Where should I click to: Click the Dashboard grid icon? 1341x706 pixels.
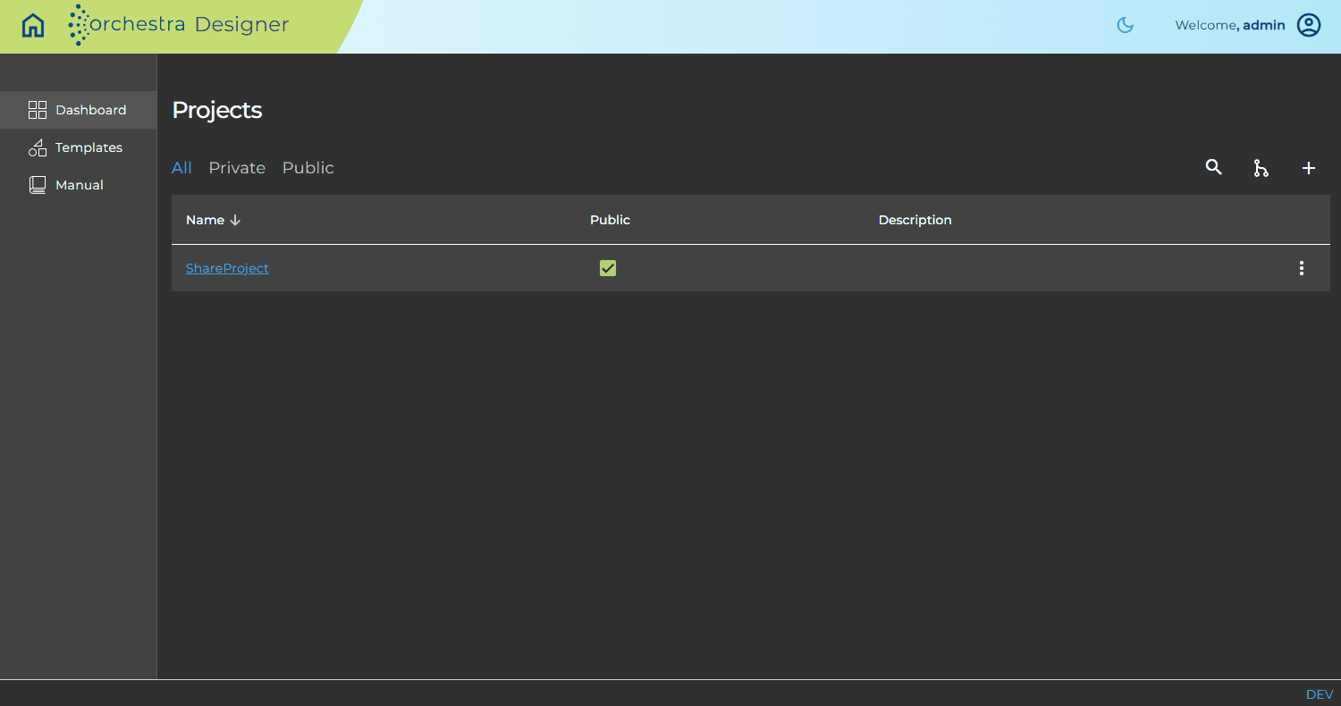[x=38, y=110]
